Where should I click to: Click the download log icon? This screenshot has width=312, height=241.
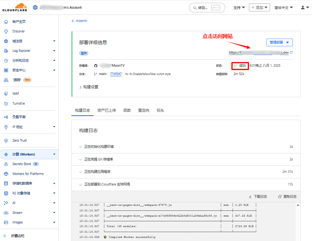250,197
